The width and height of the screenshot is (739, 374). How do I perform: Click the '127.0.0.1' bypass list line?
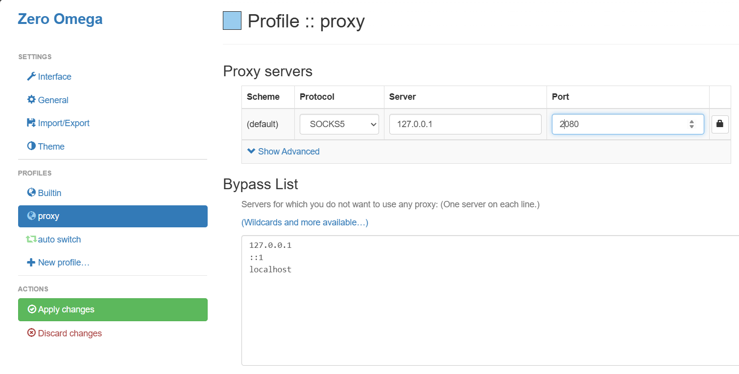point(270,245)
